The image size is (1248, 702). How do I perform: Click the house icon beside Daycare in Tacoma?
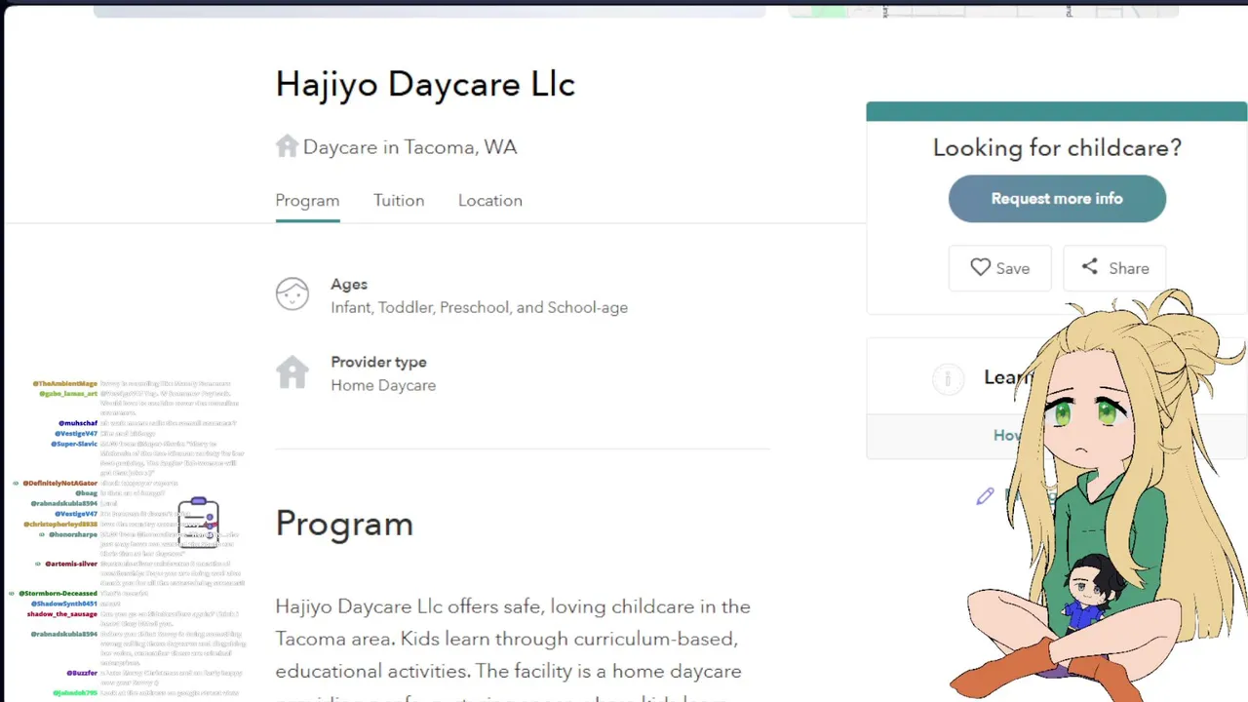coord(287,146)
